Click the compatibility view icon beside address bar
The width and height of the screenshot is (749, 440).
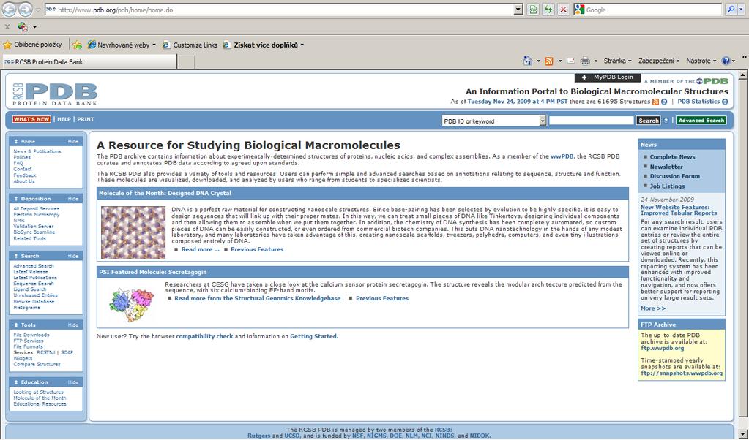pyautogui.click(x=533, y=10)
